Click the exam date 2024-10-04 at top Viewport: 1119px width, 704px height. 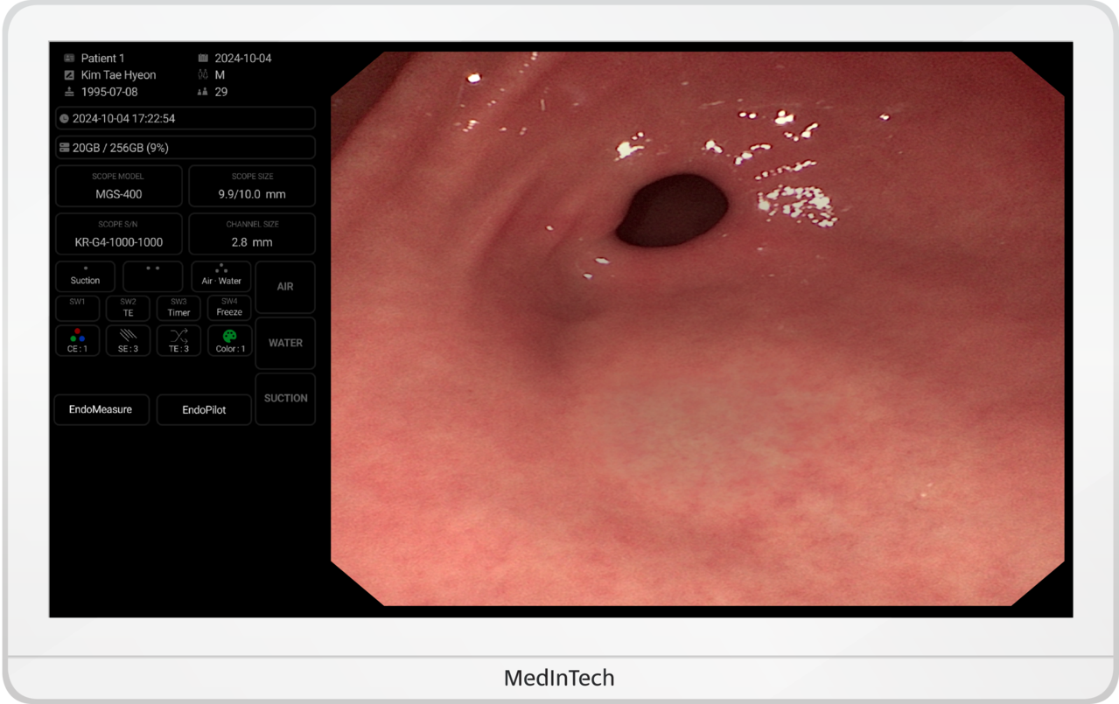tap(243, 59)
